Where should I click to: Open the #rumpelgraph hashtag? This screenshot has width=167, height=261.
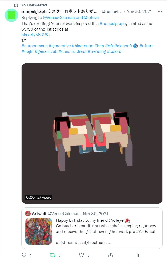[113, 24]
